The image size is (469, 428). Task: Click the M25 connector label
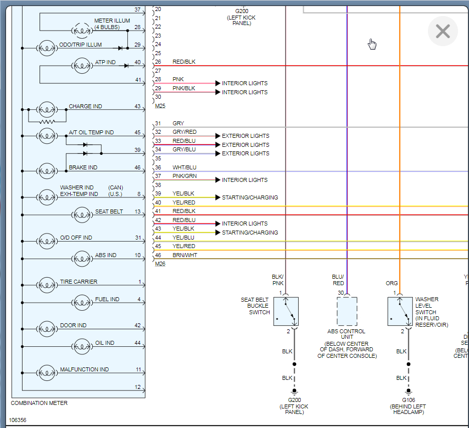(160, 106)
